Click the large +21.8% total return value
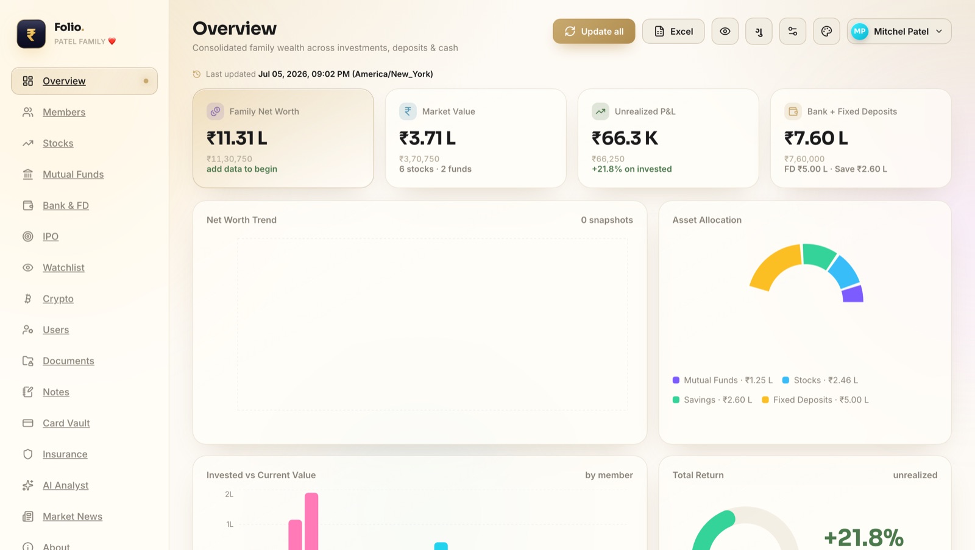Image resolution: width=975 pixels, height=550 pixels. click(x=863, y=537)
